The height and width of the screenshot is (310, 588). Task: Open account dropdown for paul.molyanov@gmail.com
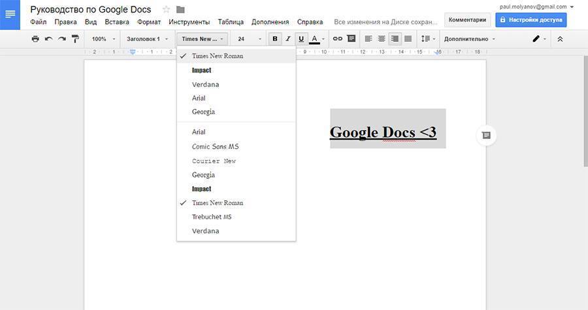click(x=536, y=7)
